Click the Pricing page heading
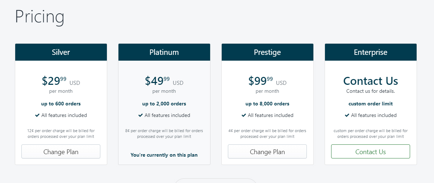This screenshot has height=183, width=434. click(x=39, y=17)
